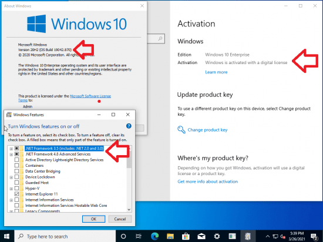Click Learn more under Activation

coord(216,72)
